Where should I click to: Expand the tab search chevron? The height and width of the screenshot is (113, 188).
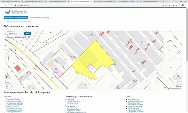coord(172,1)
